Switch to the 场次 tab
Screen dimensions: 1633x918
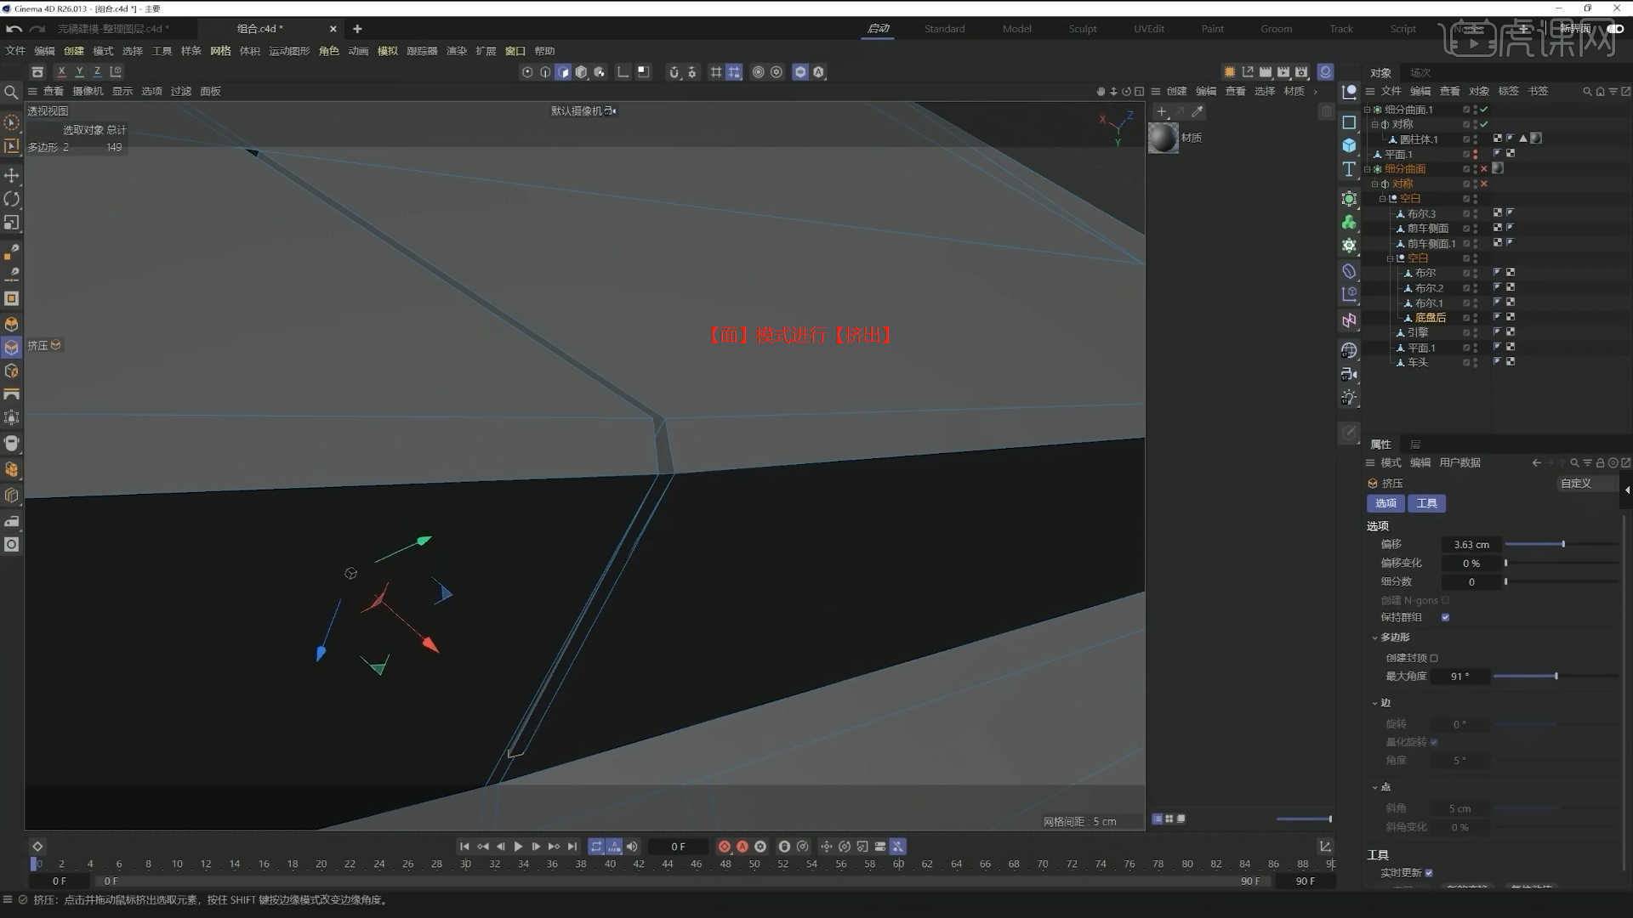[x=1420, y=73]
